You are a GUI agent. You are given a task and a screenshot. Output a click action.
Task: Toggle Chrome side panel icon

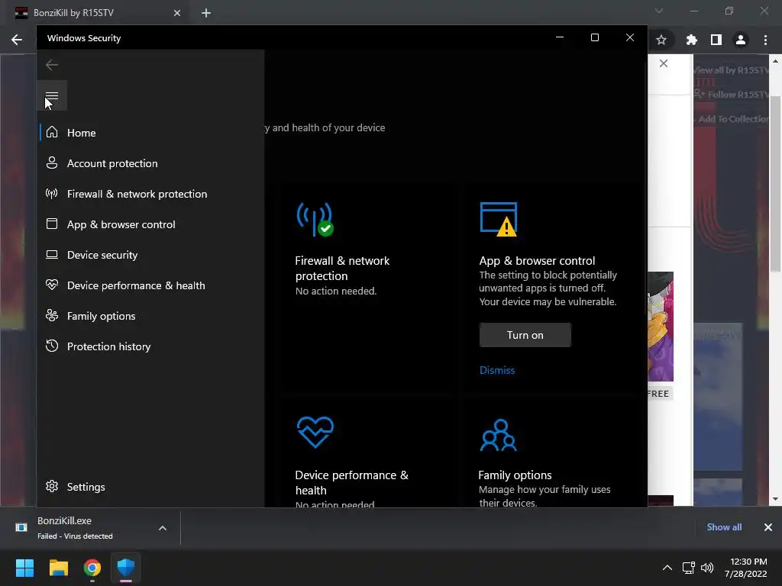[716, 40]
